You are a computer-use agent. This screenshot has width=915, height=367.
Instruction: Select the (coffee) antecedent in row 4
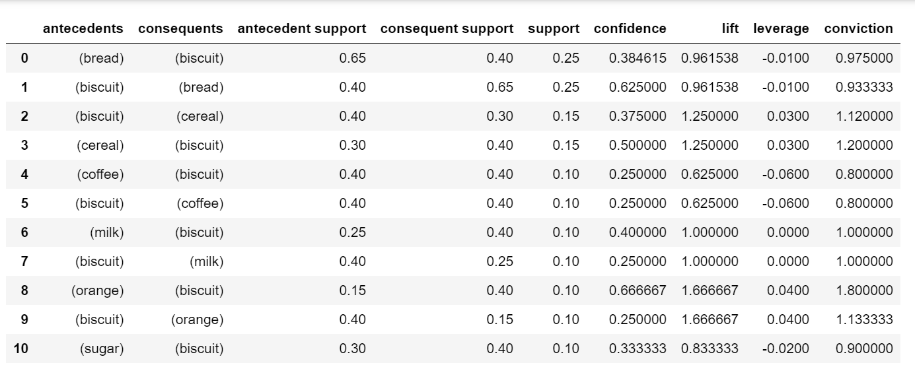pos(100,175)
